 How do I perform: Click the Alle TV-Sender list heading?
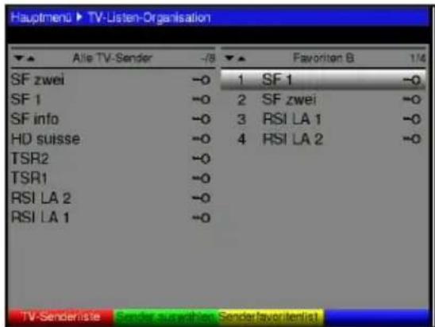point(113,58)
